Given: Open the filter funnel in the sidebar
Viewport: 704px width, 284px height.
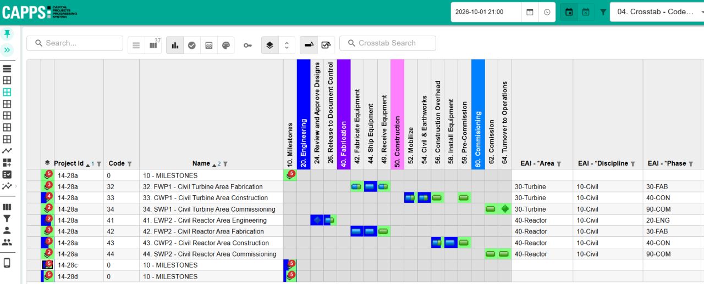Looking at the screenshot, I should pyautogui.click(x=7, y=219).
